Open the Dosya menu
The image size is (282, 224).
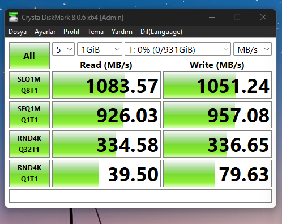(18, 32)
